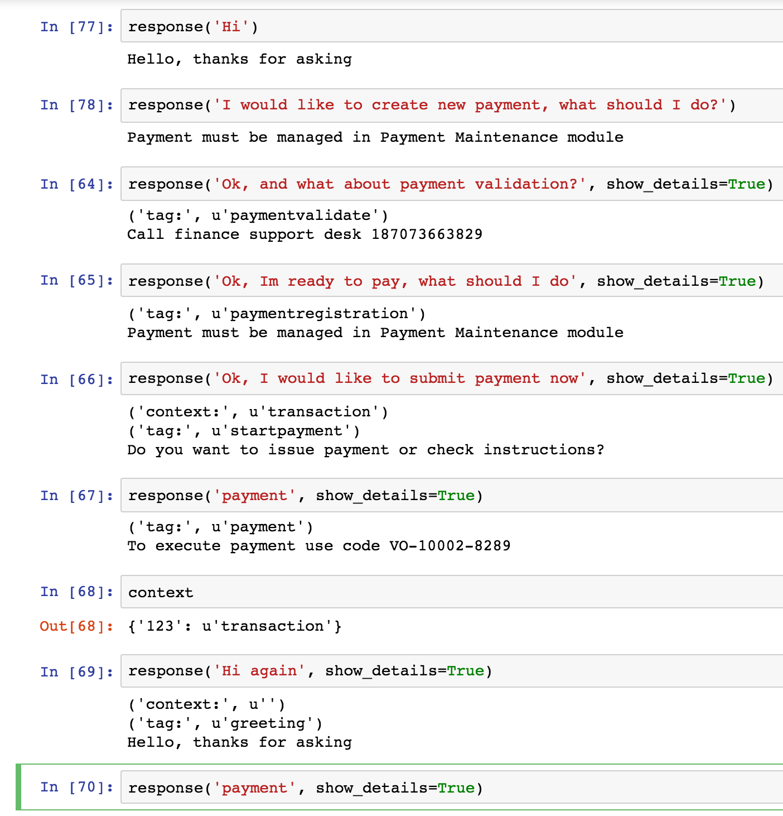The height and width of the screenshot is (816, 783).
Task: Click the 'paymentregistration' tag output line
Action: [x=277, y=314]
